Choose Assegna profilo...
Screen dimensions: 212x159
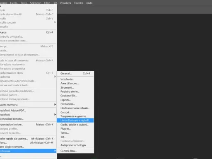click(x=28, y=129)
